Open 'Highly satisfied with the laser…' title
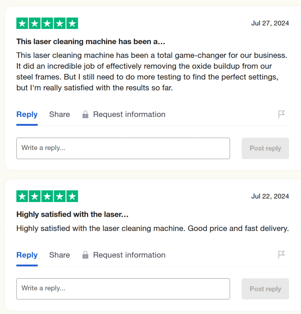Screen dimensions: 301x314 point(72,214)
